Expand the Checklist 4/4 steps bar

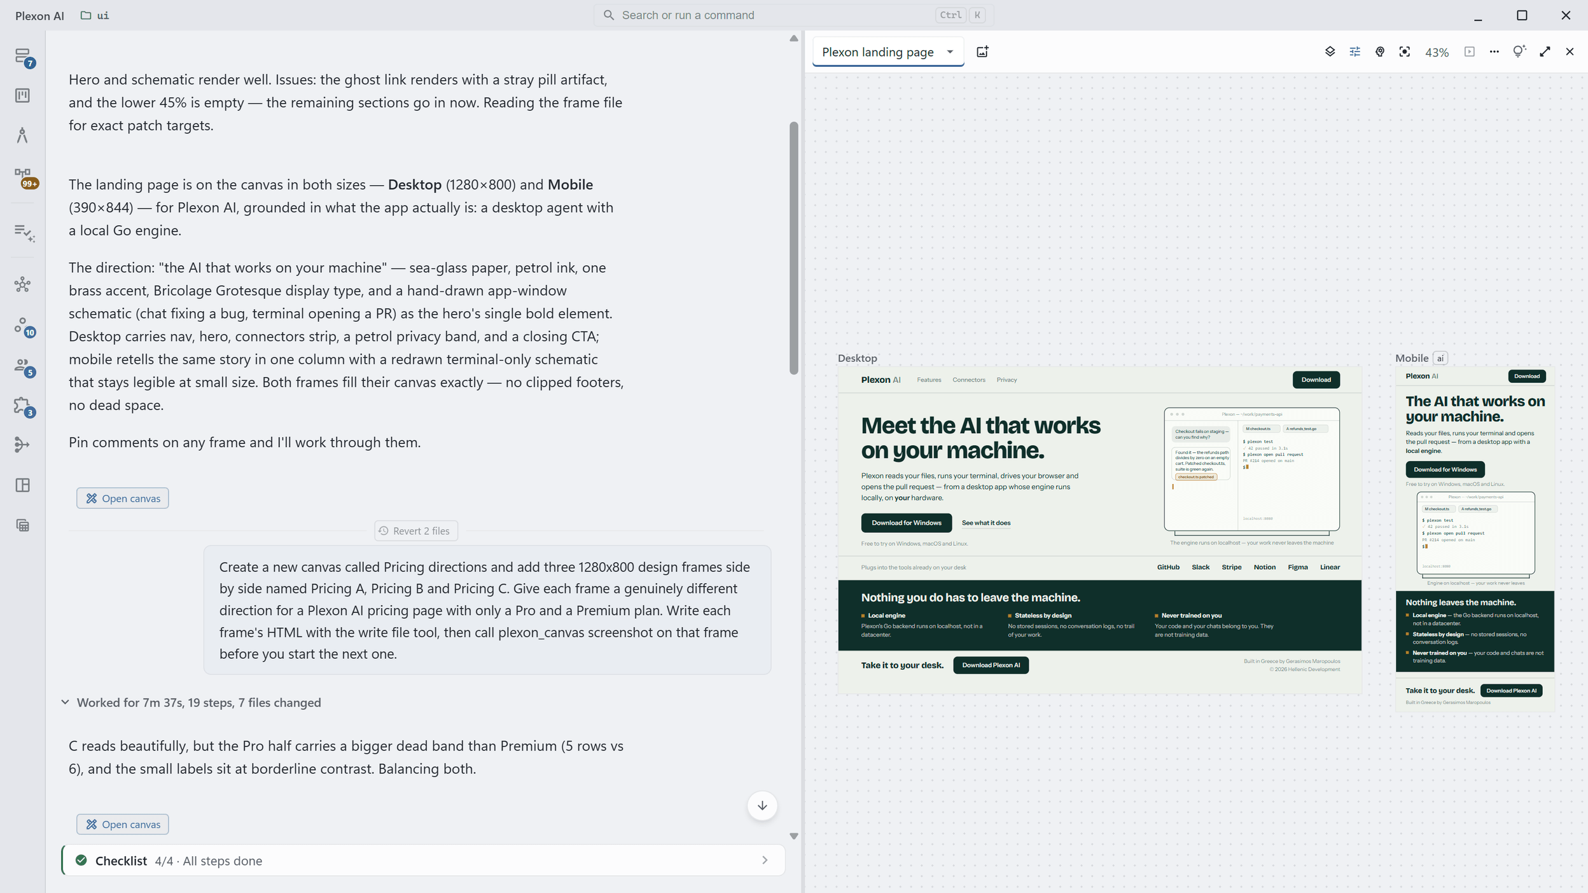pos(423,861)
